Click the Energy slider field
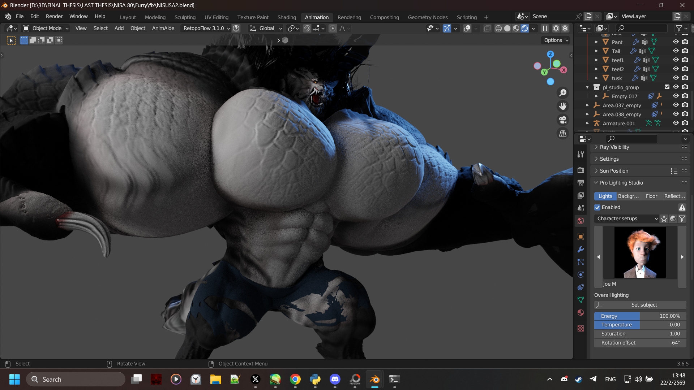Viewport: 694px width, 390px height. click(640, 316)
